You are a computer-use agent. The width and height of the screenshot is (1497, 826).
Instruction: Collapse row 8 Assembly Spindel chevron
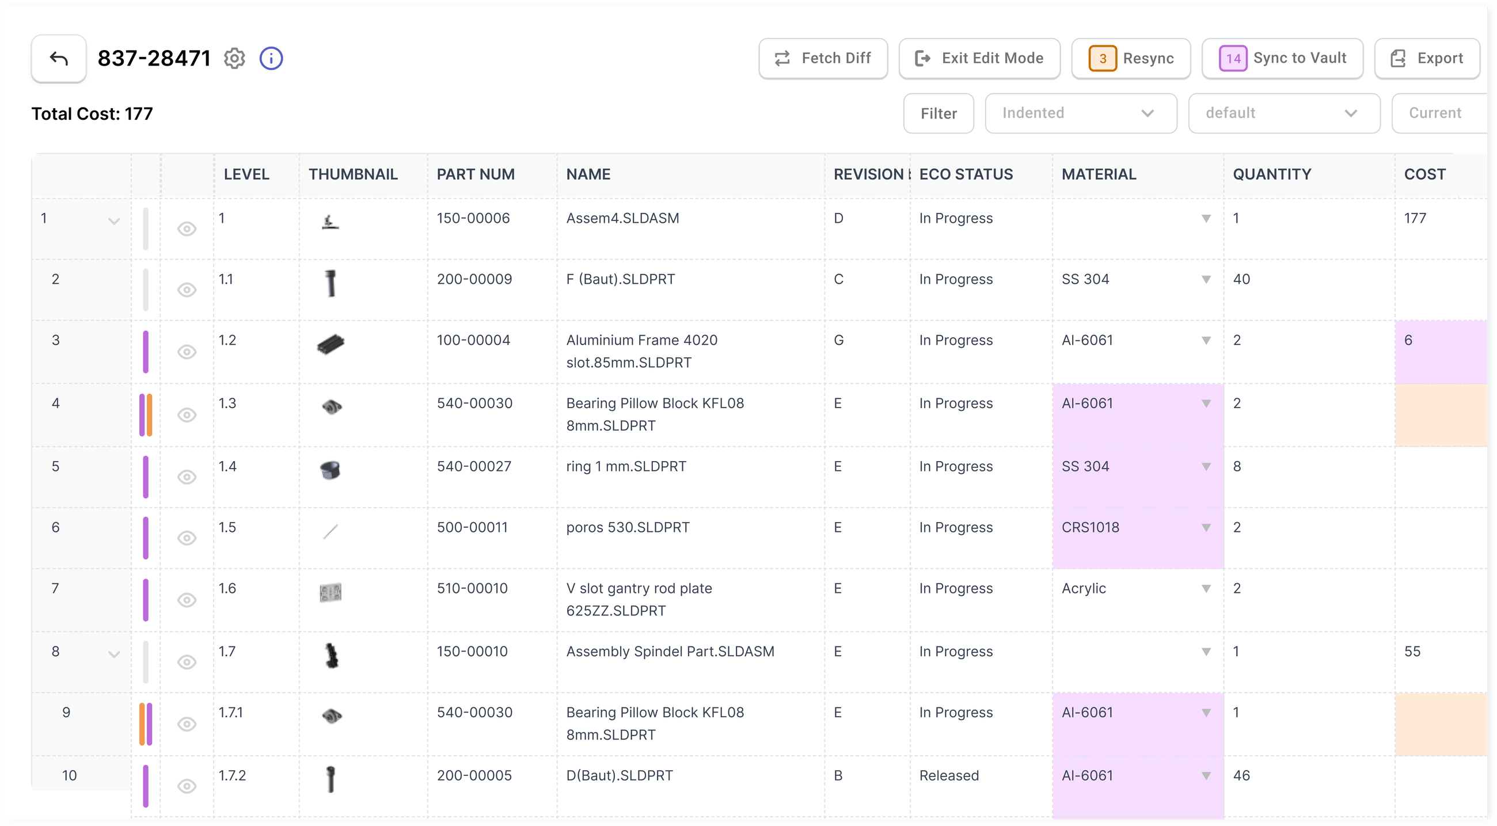(x=114, y=654)
